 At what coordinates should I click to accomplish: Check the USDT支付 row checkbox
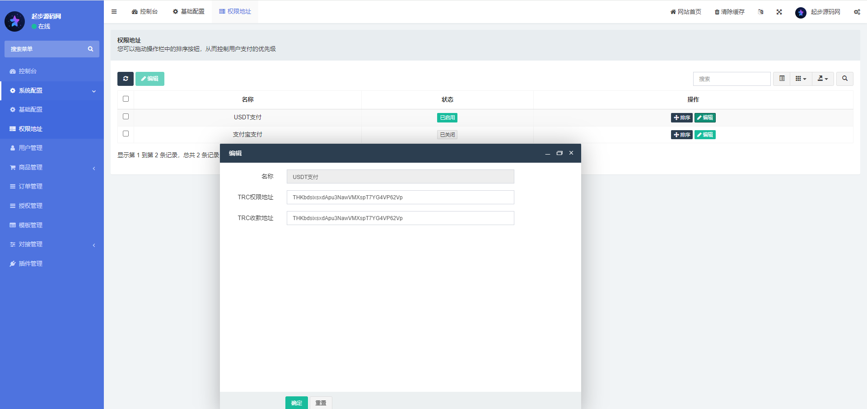click(126, 117)
